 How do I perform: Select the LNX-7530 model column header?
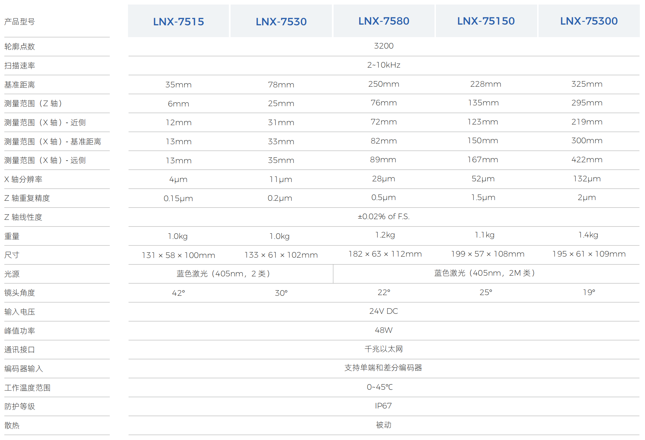coord(281,21)
